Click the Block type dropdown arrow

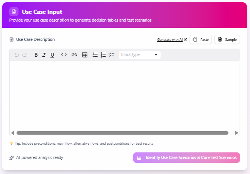(156, 55)
